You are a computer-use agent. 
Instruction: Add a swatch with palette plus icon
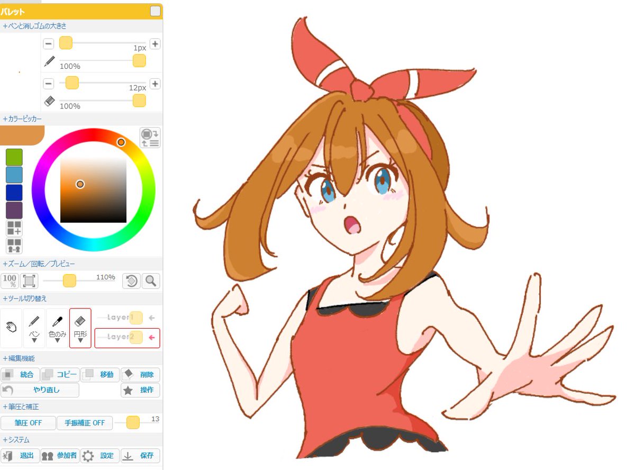14,228
